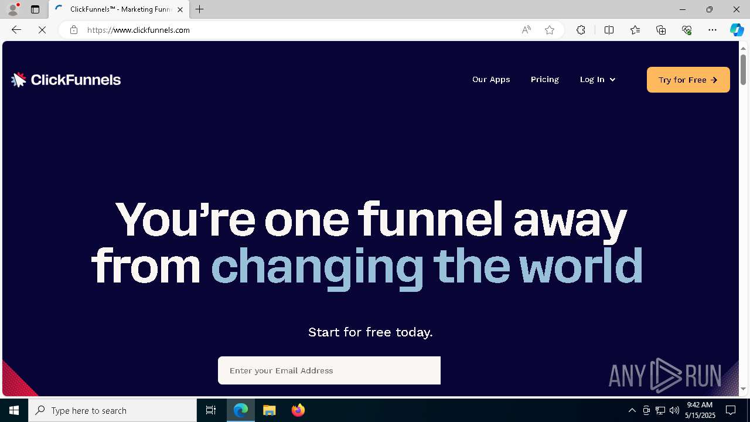Close the ClickFunnels browser tab

[x=180, y=9]
